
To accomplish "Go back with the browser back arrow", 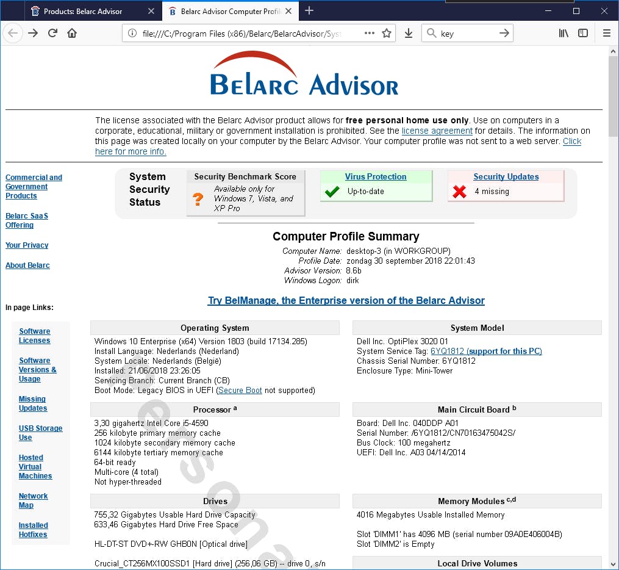I will (x=13, y=33).
